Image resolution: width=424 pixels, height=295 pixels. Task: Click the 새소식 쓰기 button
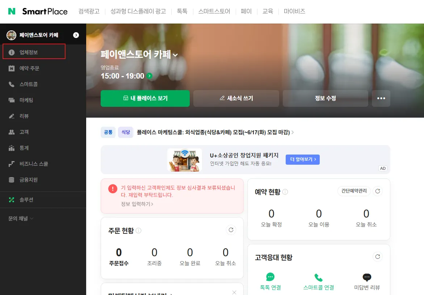pyautogui.click(x=236, y=98)
